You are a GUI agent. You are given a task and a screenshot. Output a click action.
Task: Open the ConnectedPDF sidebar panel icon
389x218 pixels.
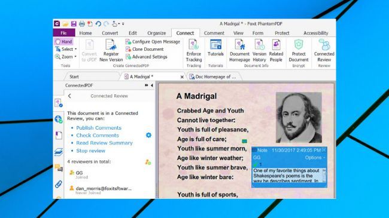59,103
